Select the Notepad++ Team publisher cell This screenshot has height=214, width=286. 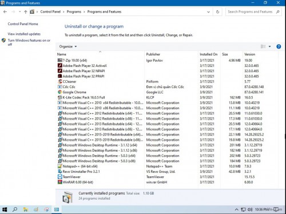click(x=159, y=167)
